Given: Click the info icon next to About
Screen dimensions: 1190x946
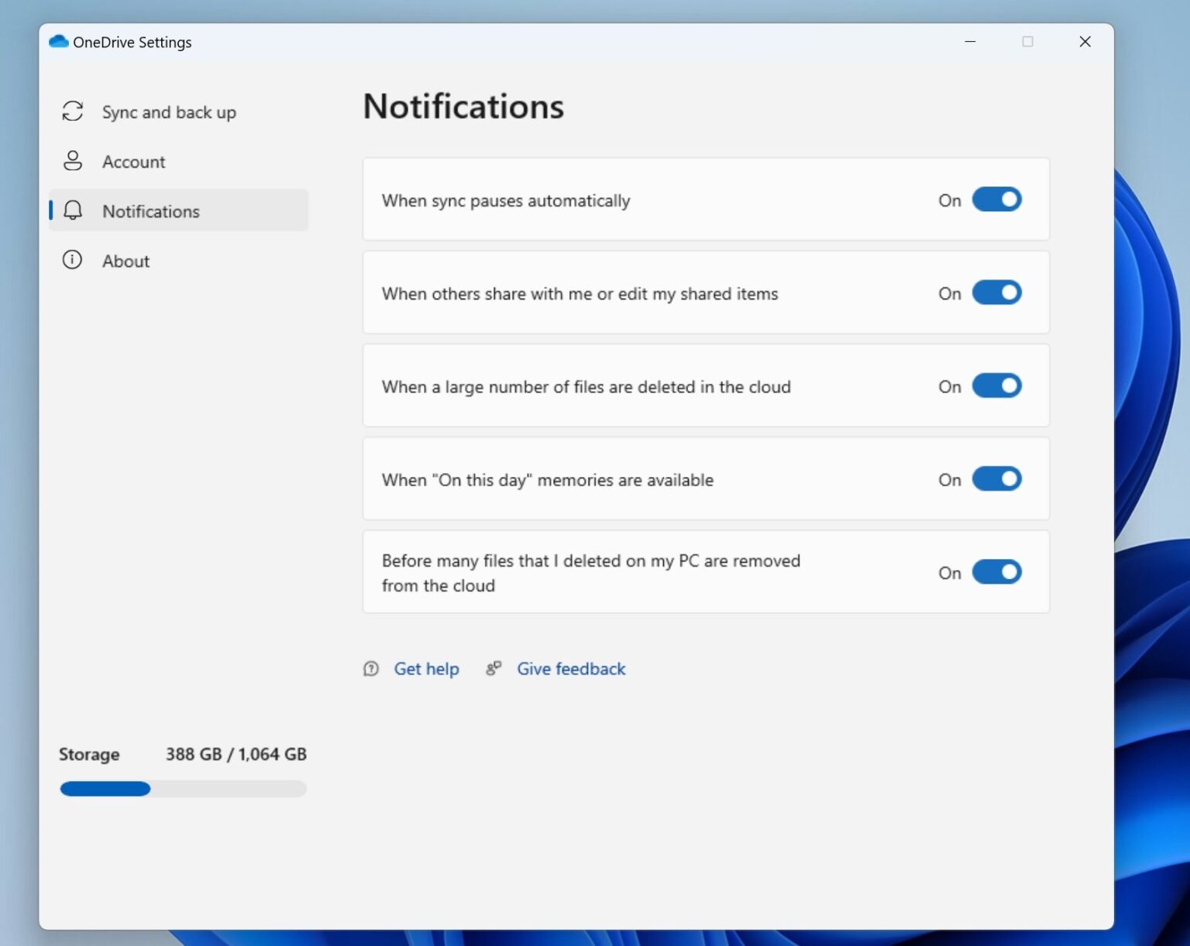Looking at the screenshot, I should click(71, 261).
